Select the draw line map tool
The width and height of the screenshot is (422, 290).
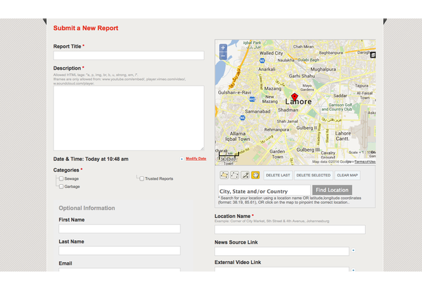[x=235, y=175]
